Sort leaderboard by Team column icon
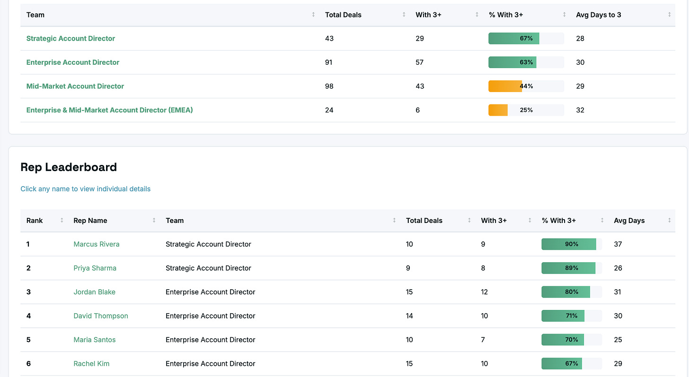 [x=394, y=220]
